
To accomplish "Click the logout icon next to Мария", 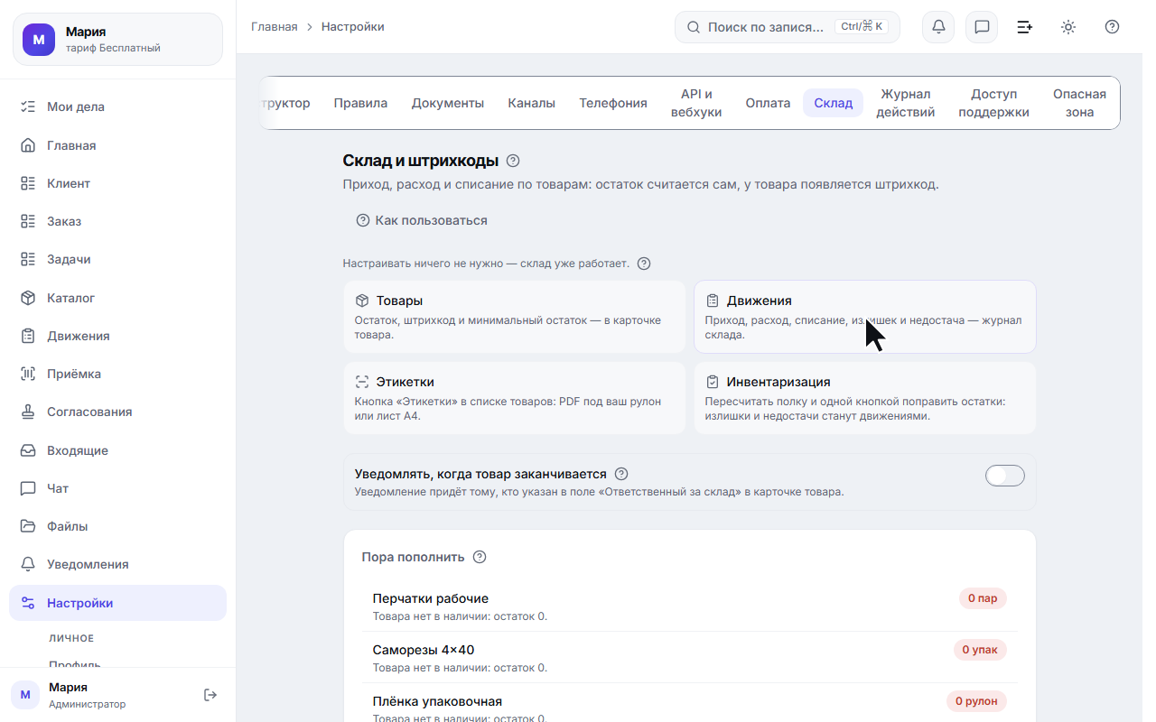I will tap(210, 695).
